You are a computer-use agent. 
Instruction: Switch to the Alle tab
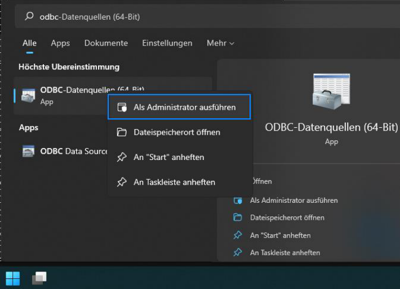pyautogui.click(x=29, y=43)
